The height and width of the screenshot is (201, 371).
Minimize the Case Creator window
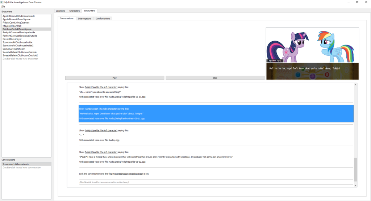[x=349, y=2]
